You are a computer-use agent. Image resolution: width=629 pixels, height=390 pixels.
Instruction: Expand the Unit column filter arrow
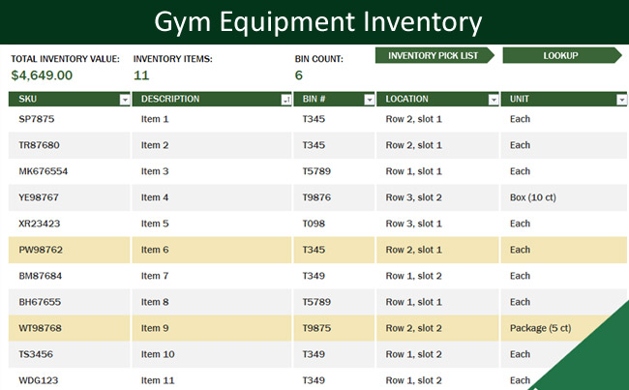(x=620, y=99)
